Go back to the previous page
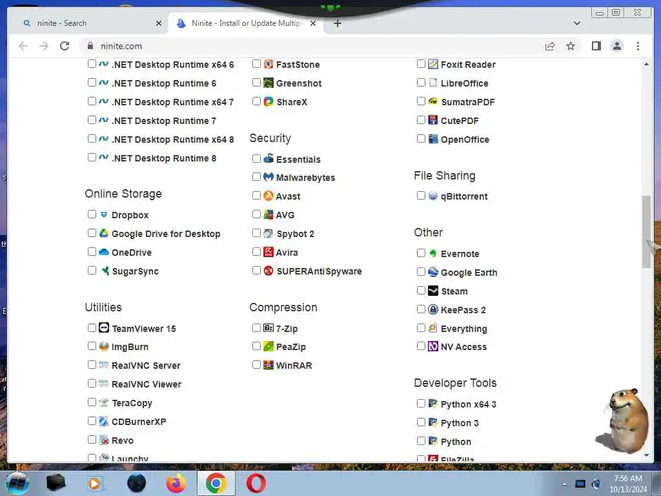Image resolution: width=661 pixels, height=496 pixels. pyautogui.click(x=23, y=46)
